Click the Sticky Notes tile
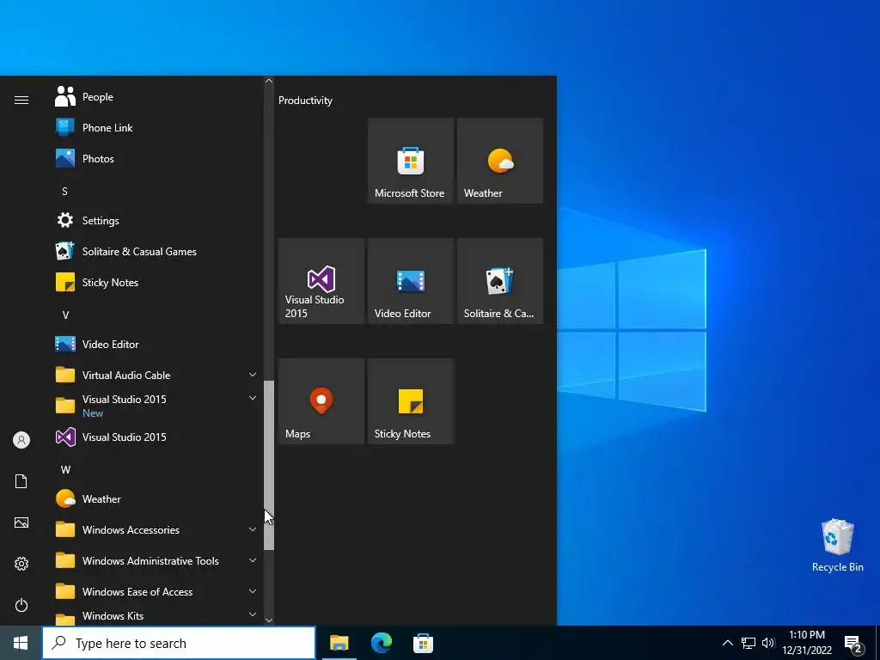The height and width of the screenshot is (660, 880). [410, 401]
